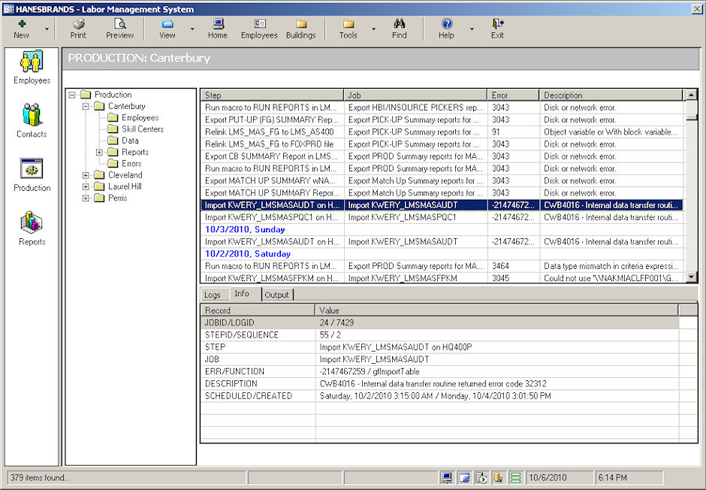Click the Print toolbar icon
706x490 pixels.
pos(78,29)
